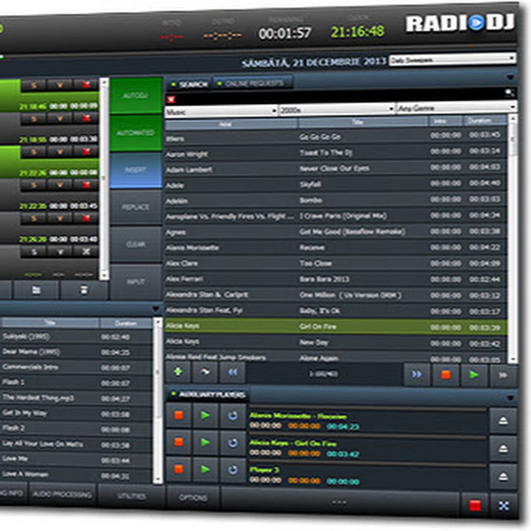Click the playlist vertical scrollbar
Viewport: 531px width, 531px height.
[104, 178]
